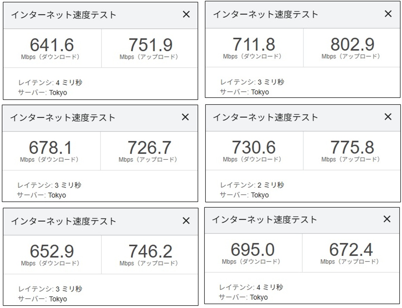This screenshot has height=308, width=402.
Task: Dismiss the panel with 730.6 Mbps download
Action: pos(388,117)
